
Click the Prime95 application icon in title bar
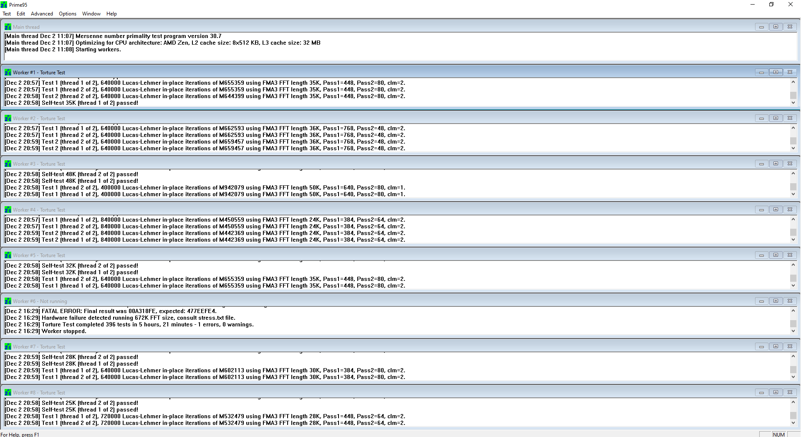[4, 5]
